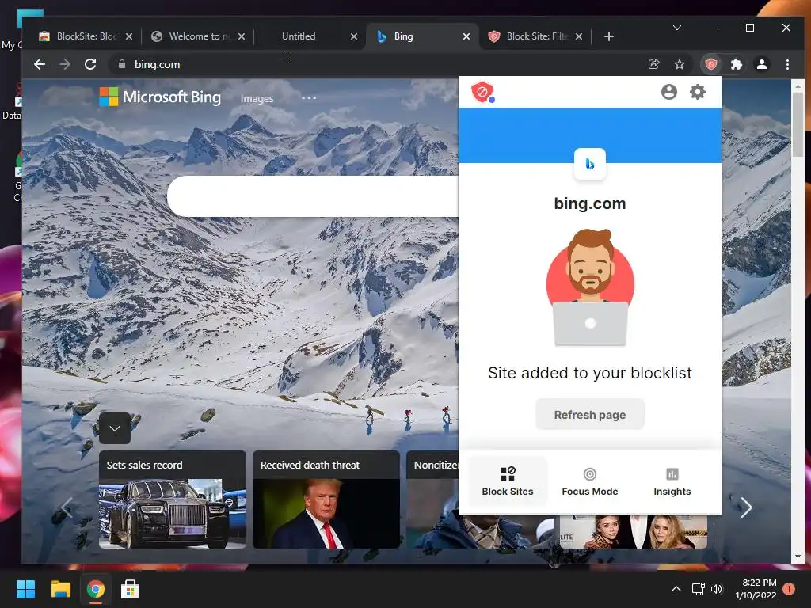
Task: Switch to Focus Mode tab
Action: point(589,482)
